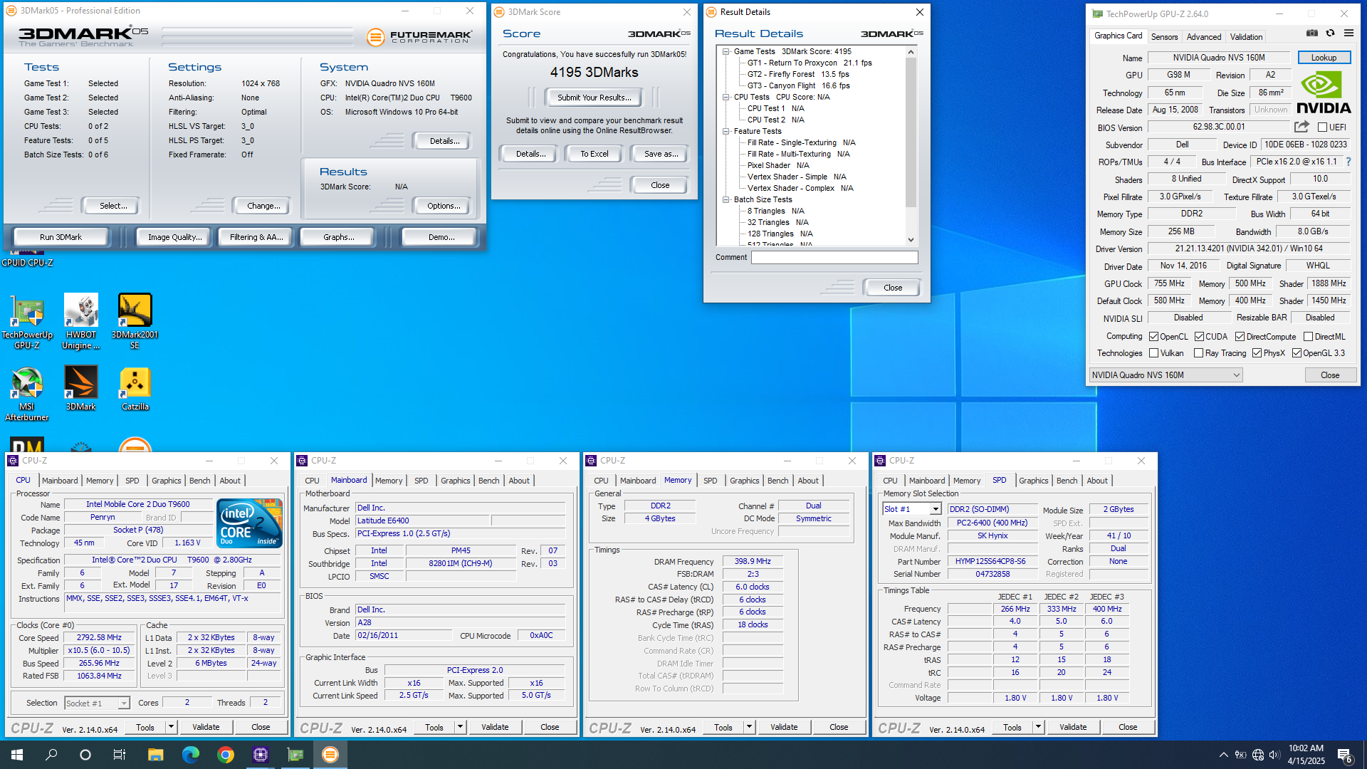Click Validate in CPU-Z Mainboard window
The width and height of the screenshot is (1367, 769).
[x=495, y=727]
